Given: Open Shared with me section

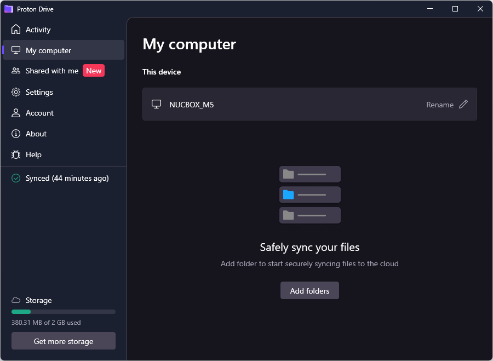Looking at the screenshot, I should pyautogui.click(x=63, y=71).
